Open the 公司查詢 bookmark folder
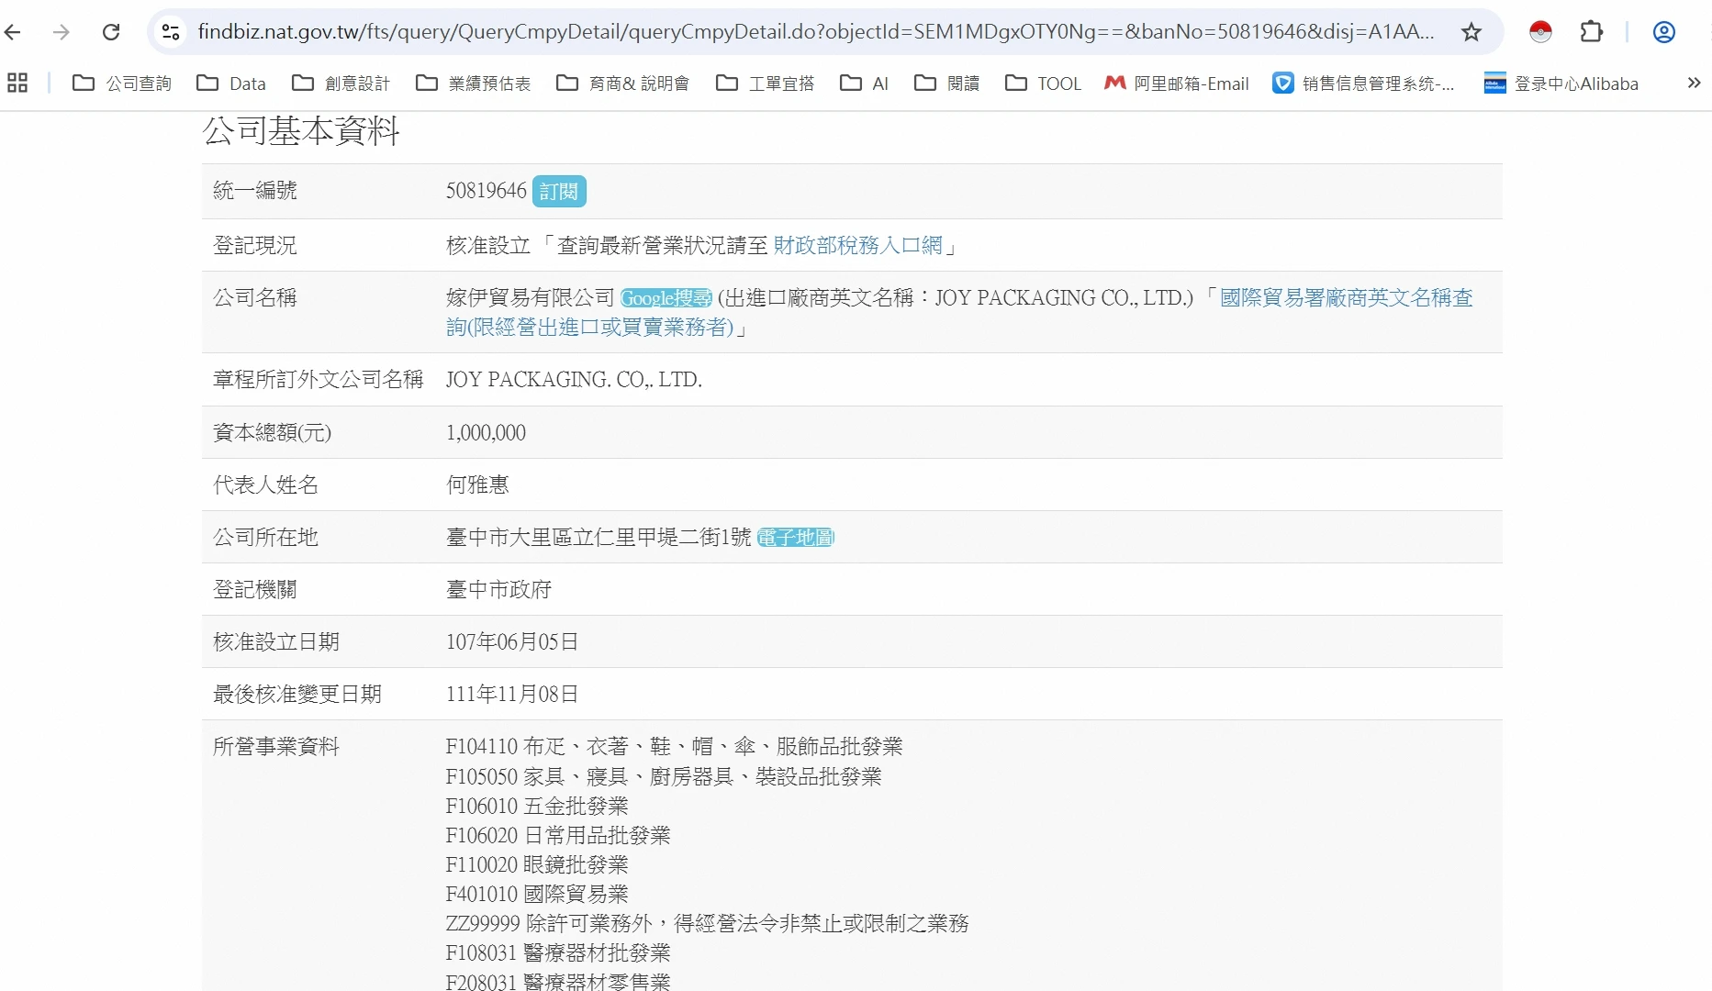The image size is (1712, 991). point(122,84)
